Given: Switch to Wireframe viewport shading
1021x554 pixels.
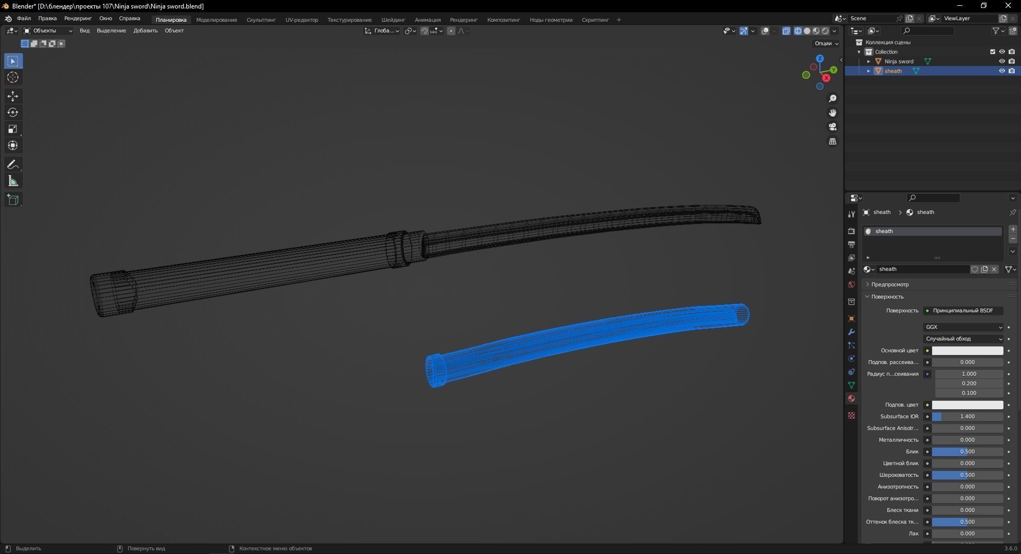Looking at the screenshot, I should (x=798, y=31).
